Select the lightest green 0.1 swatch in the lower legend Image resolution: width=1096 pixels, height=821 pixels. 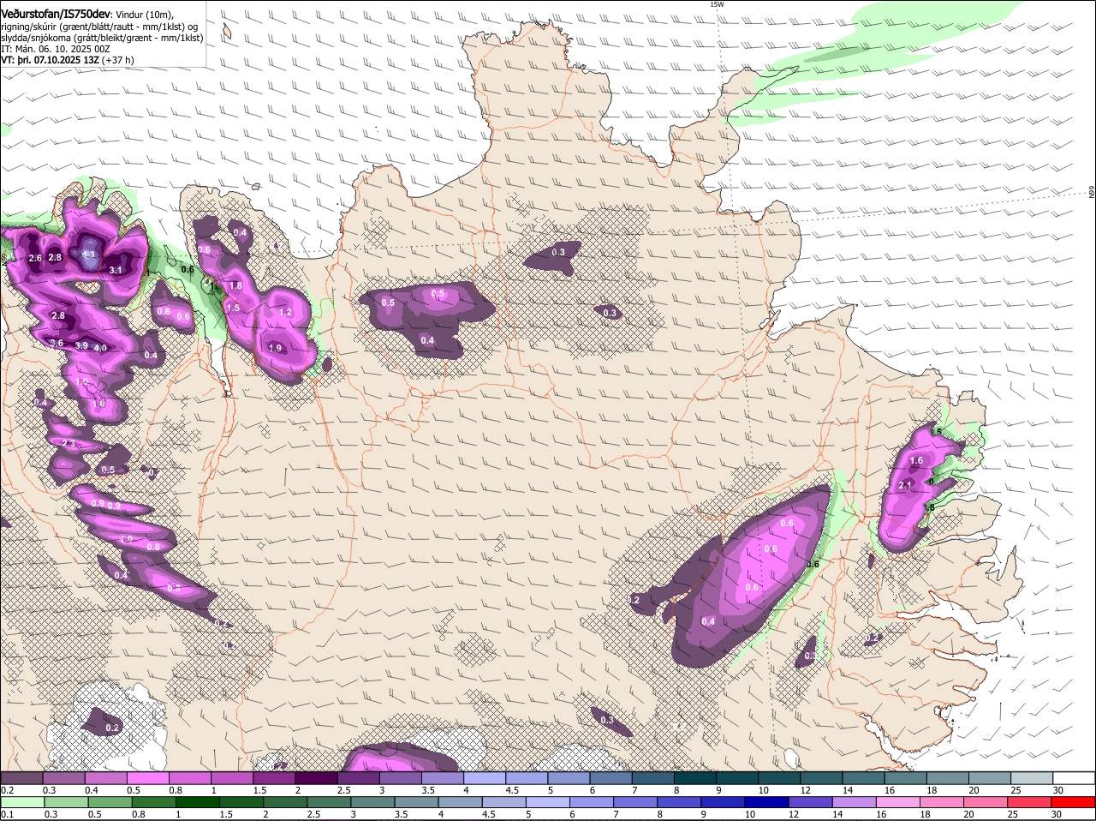[24, 804]
